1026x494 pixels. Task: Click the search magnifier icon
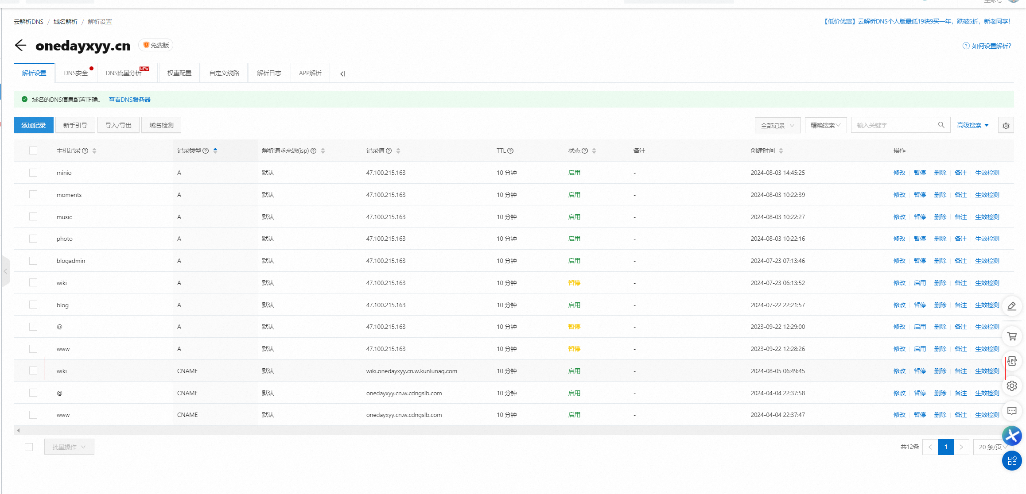pyautogui.click(x=941, y=125)
